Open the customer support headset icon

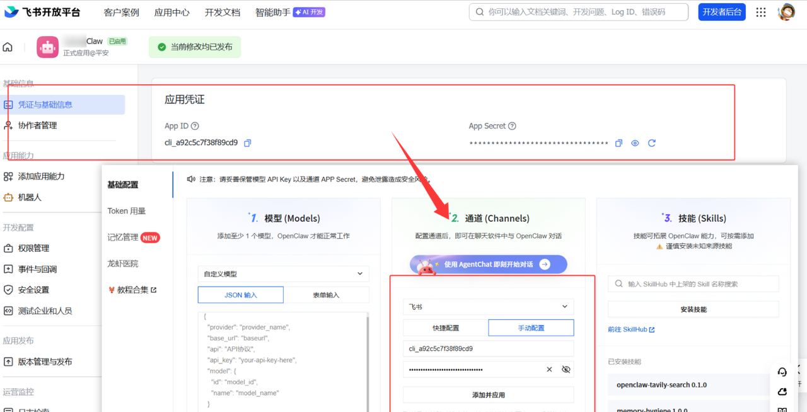782,372
